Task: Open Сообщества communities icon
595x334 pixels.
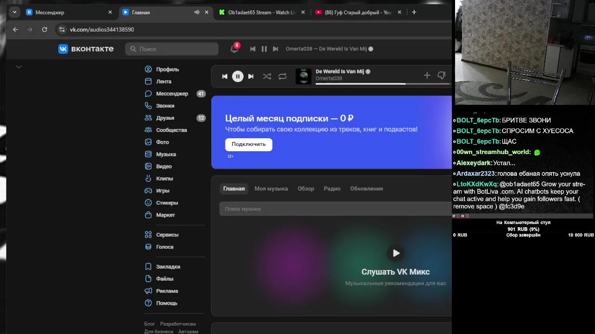Action: click(x=148, y=130)
